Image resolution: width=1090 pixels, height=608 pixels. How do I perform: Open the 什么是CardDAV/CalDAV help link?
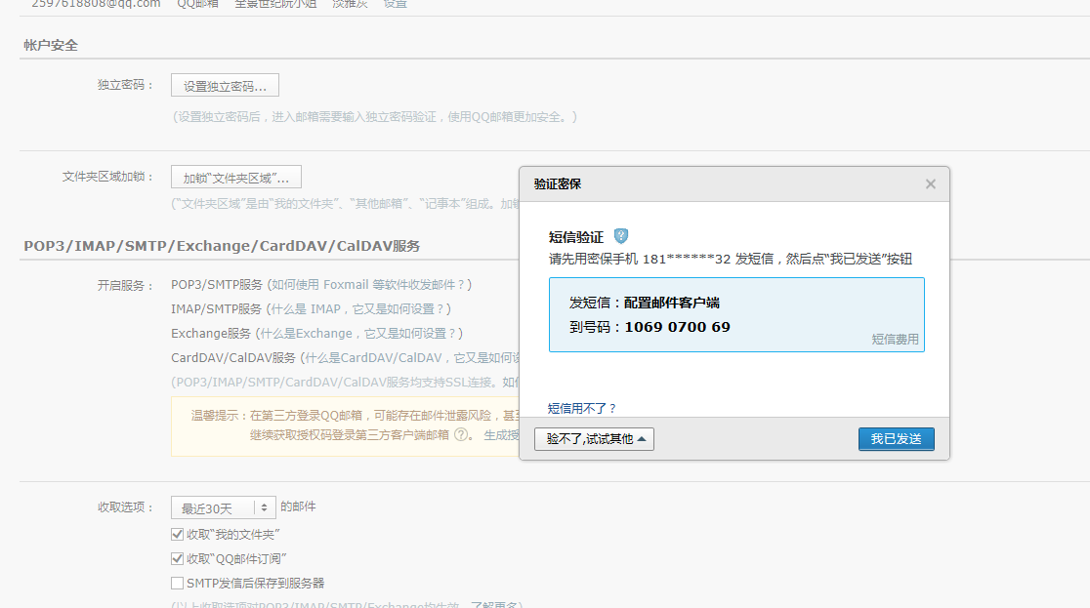[410, 358]
